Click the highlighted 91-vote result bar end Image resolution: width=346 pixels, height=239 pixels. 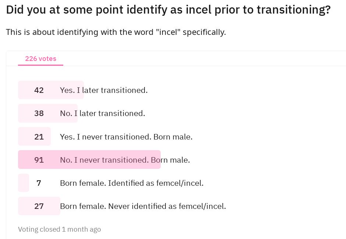[158, 160]
